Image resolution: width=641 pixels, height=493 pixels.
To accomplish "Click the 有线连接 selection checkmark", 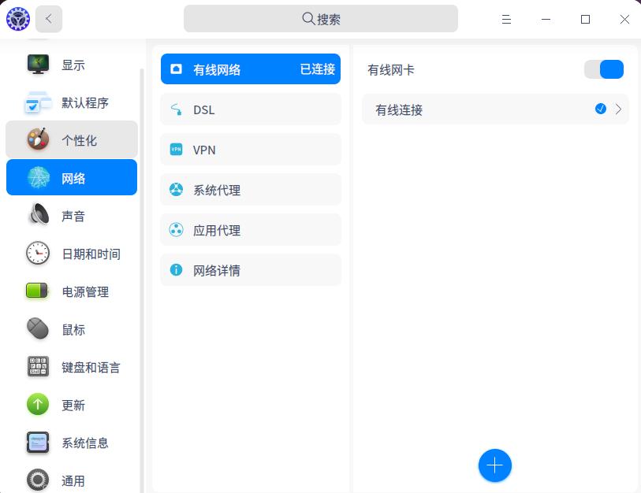I will (600, 109).
